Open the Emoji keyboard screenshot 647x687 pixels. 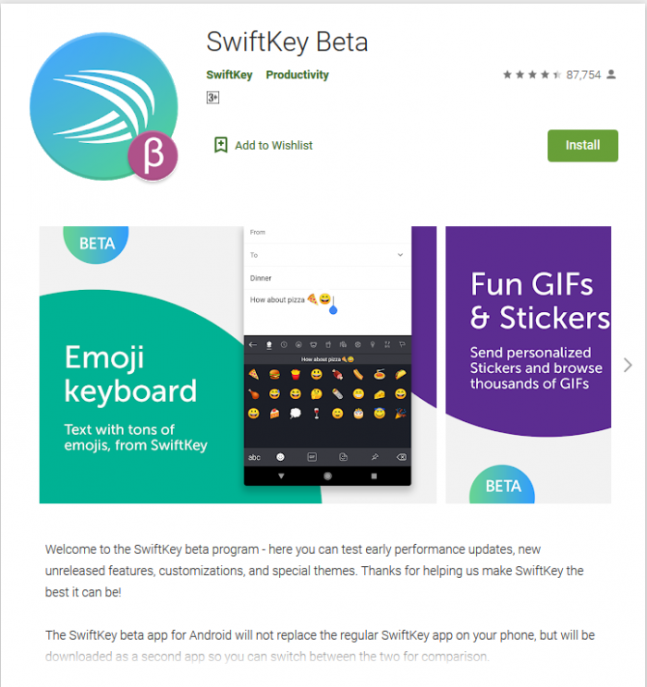[x=238, y=365]
